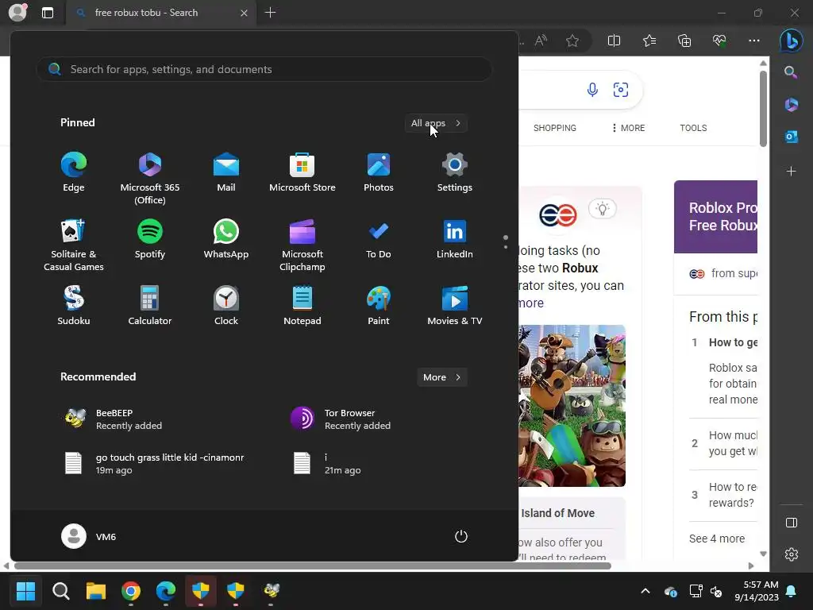Launch the Paint app
The width and height of the screenshot is (813, 610).
pos(379,306)
